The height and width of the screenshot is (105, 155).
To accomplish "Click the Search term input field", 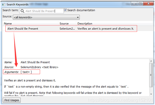I will (x=41, y=11).
